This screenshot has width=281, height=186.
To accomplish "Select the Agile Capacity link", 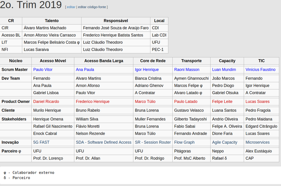I will pos(225,142).
